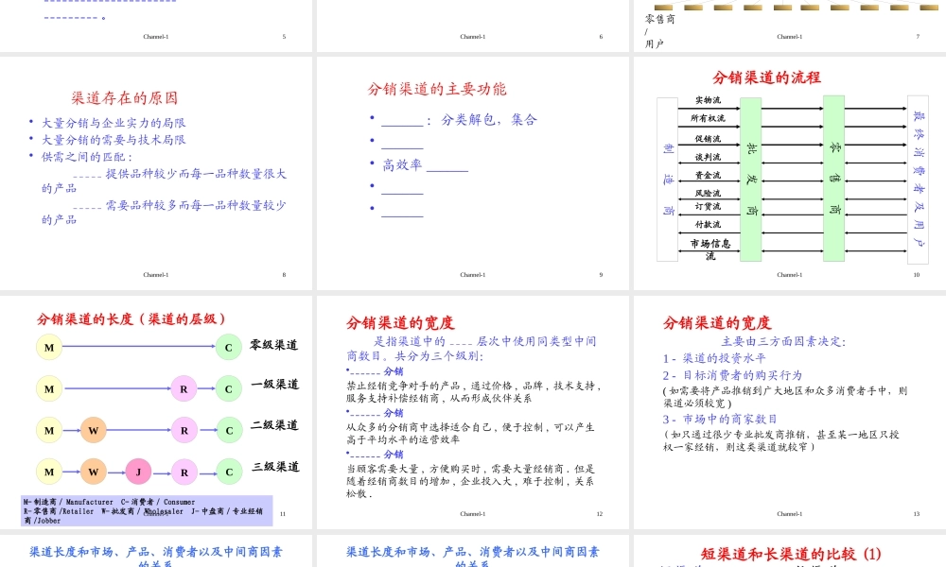Click the pink J circle in 三级渠道 row

click(x=138, y=472)
